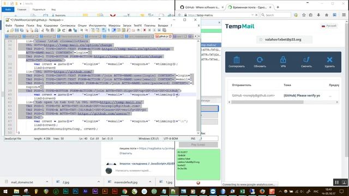Open the Firefox hamburger menu
The image size is (349, 196).
click(344, 15)
